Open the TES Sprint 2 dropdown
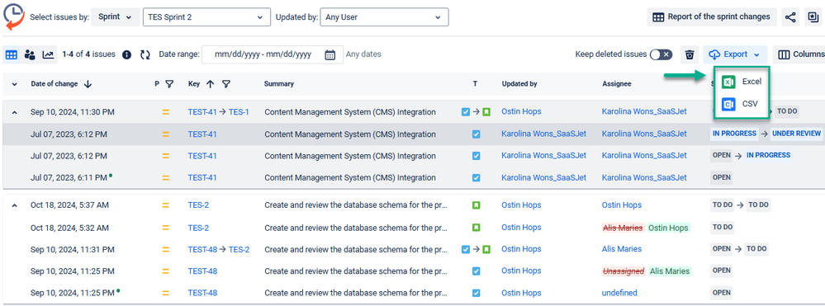 tap(206, 17)
